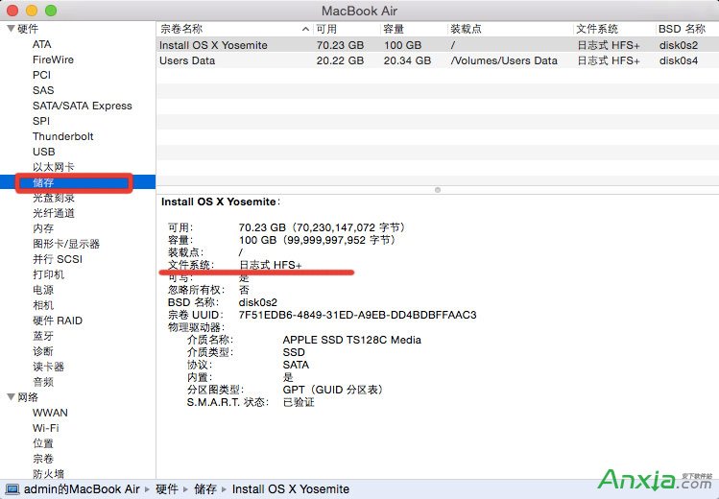Click the 20.34 GB capacity cell

click(407, 60)
